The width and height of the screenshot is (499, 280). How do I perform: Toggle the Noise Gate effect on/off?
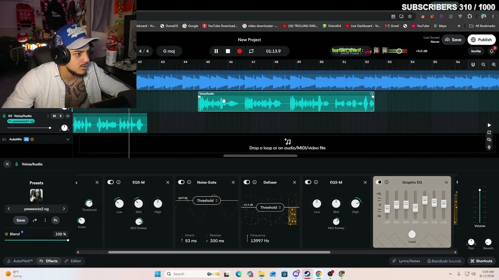point(181,182)
